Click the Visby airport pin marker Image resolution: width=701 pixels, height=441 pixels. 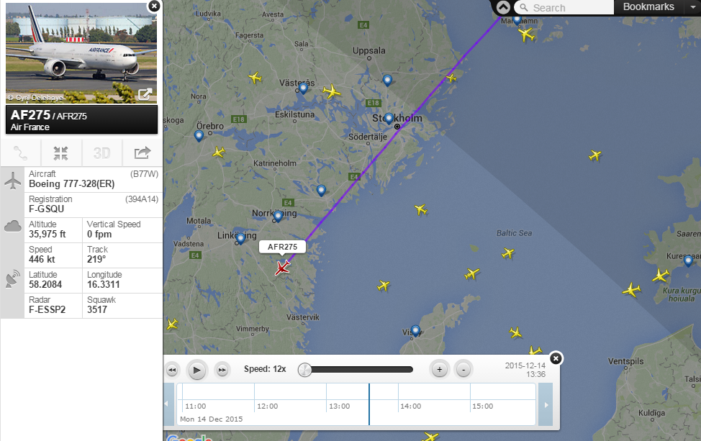415,331
